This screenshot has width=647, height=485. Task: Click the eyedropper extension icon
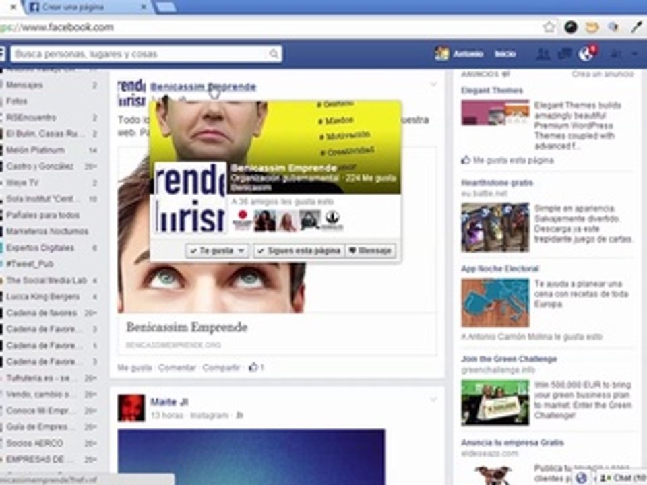coord(636,27)
